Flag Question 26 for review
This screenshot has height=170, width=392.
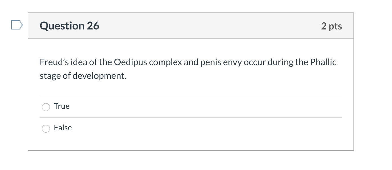pyautogui.click(x=16, y=25)
